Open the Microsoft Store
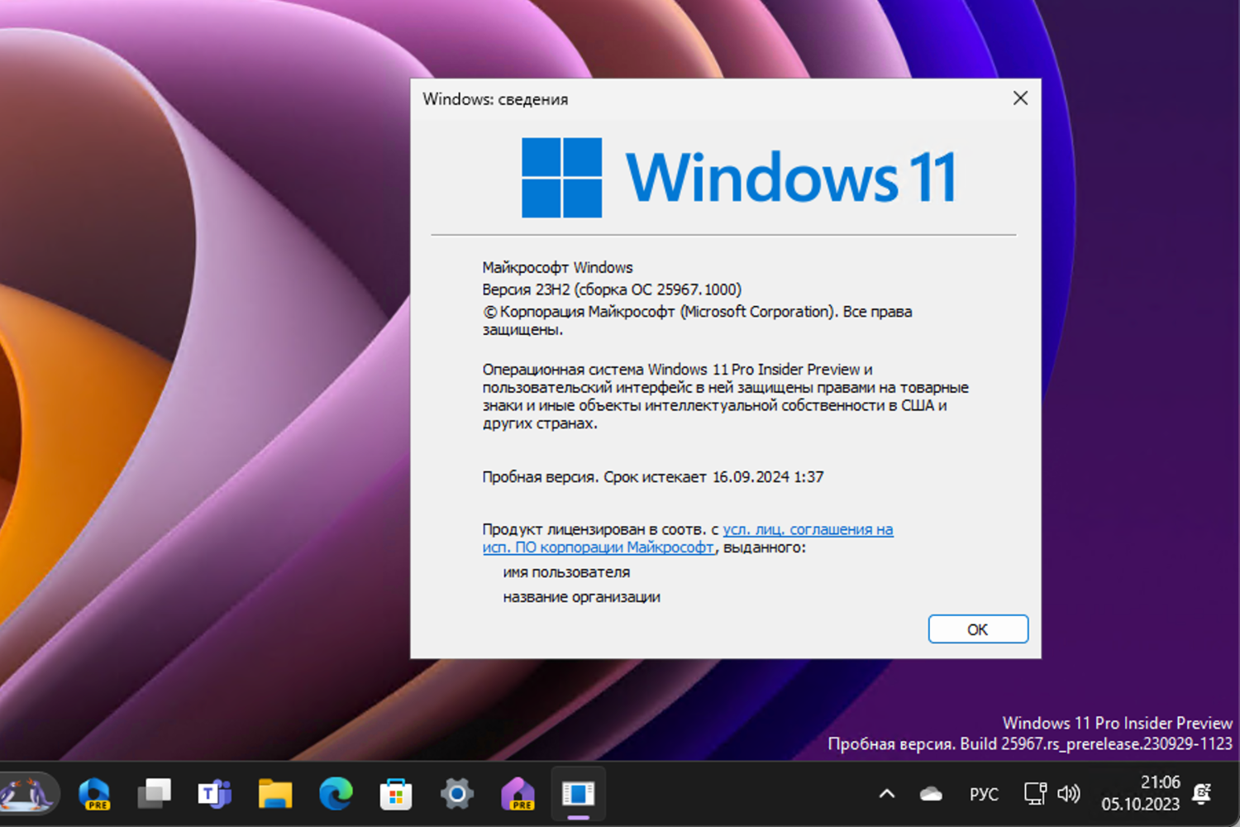The image size is (1240, 827). click(x=395, y=793)
